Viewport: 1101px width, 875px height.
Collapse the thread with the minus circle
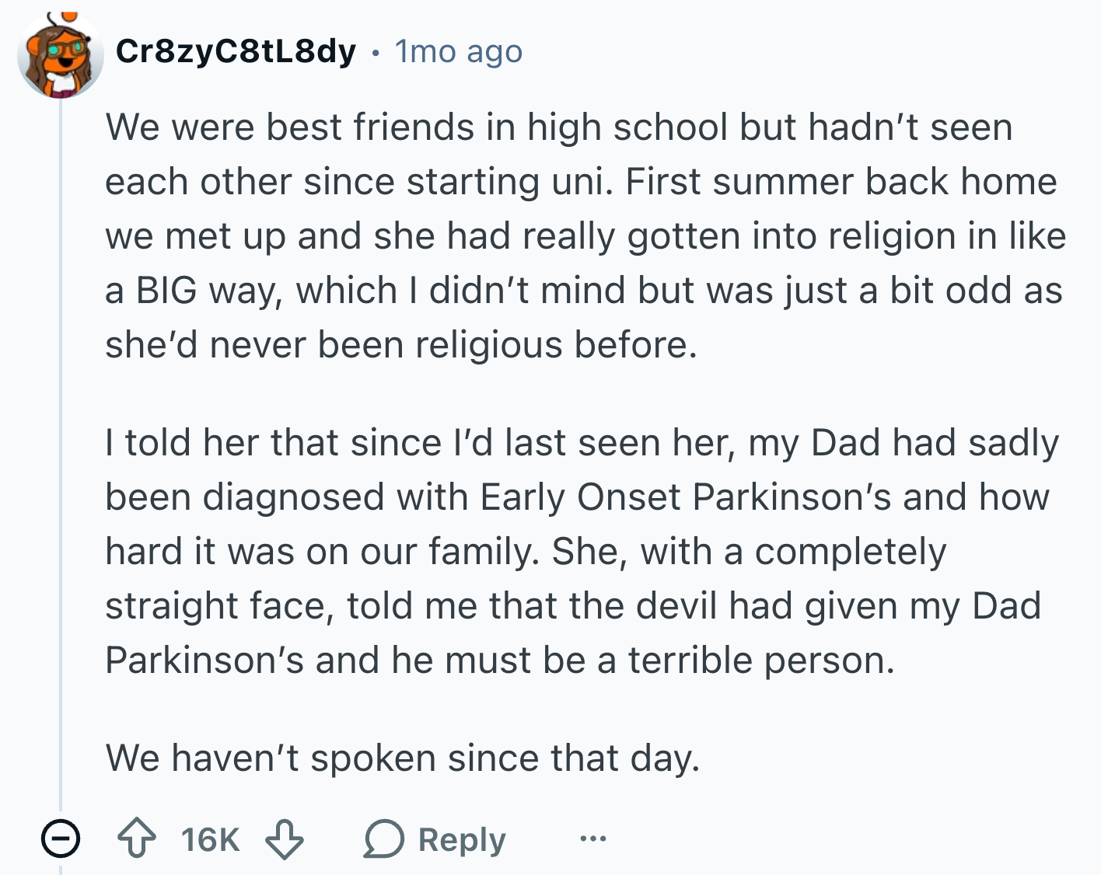click(x=61, y=839)
